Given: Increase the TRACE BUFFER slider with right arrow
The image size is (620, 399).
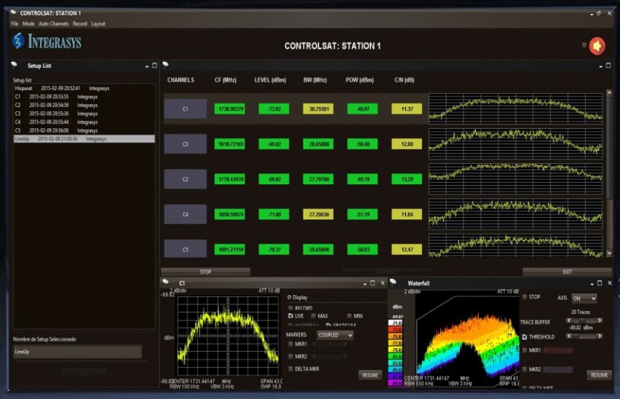Looking at the screenshot, I should coord(600,320).
